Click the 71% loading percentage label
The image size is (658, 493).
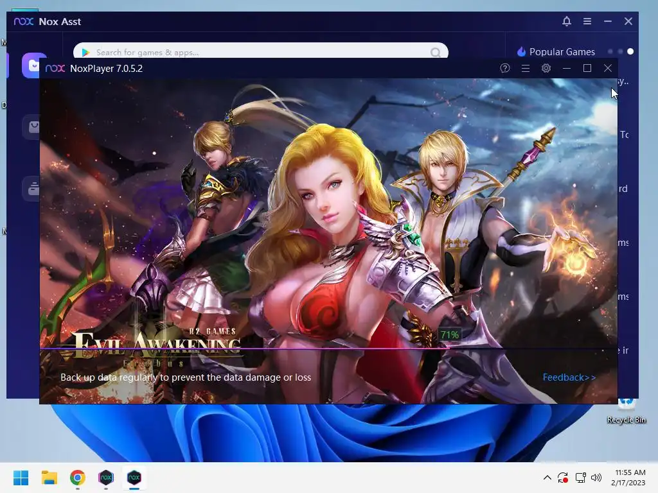click(x=449, y=335)
